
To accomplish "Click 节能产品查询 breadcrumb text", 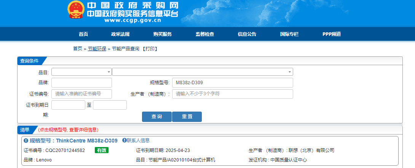I will tap(126, 49).
